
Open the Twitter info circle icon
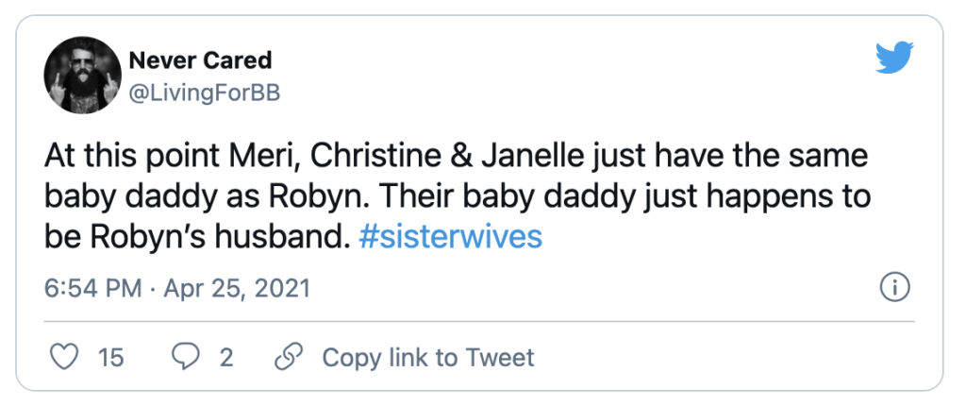click(x=892, y=287)
